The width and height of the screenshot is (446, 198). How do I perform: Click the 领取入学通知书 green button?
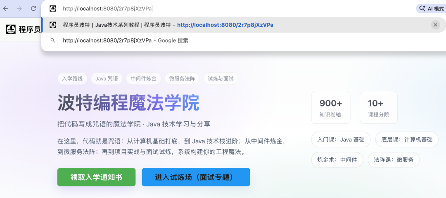tap(96, 177)
